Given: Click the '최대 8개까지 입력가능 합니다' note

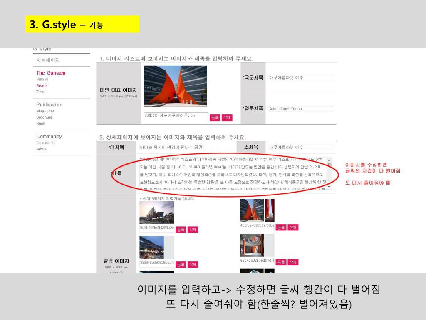Looking at the screenshot, I should 167,199.
